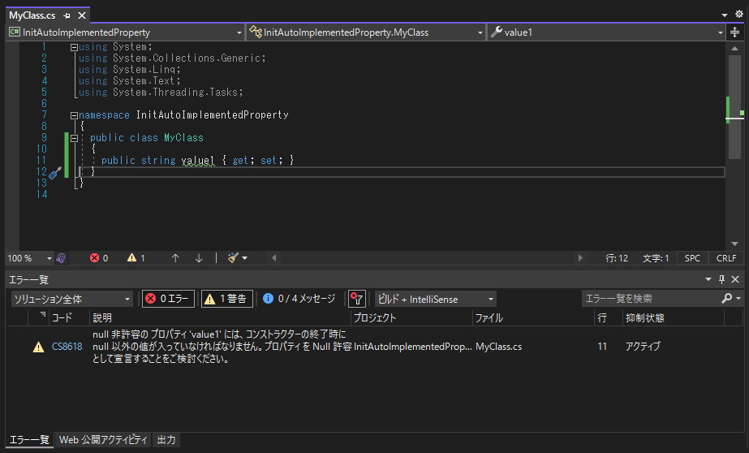Click the CRLF line ending indicator
This screenshot has width=749, height=453.
[x=726, y=258]
